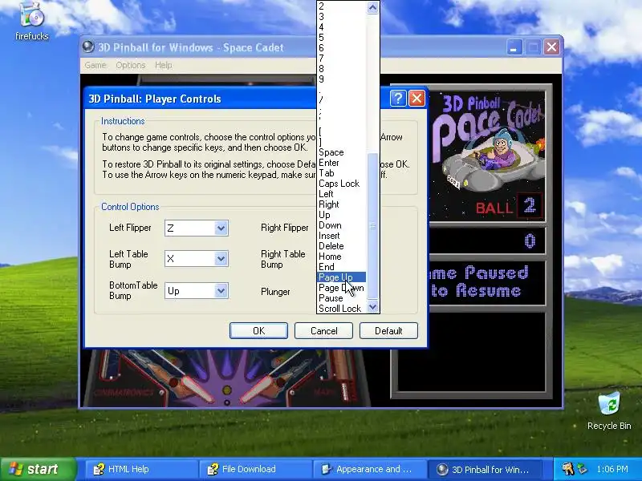The image size is (642, 481).
Task: Minimize the 3D Pinball window
Action: (514, 47)
